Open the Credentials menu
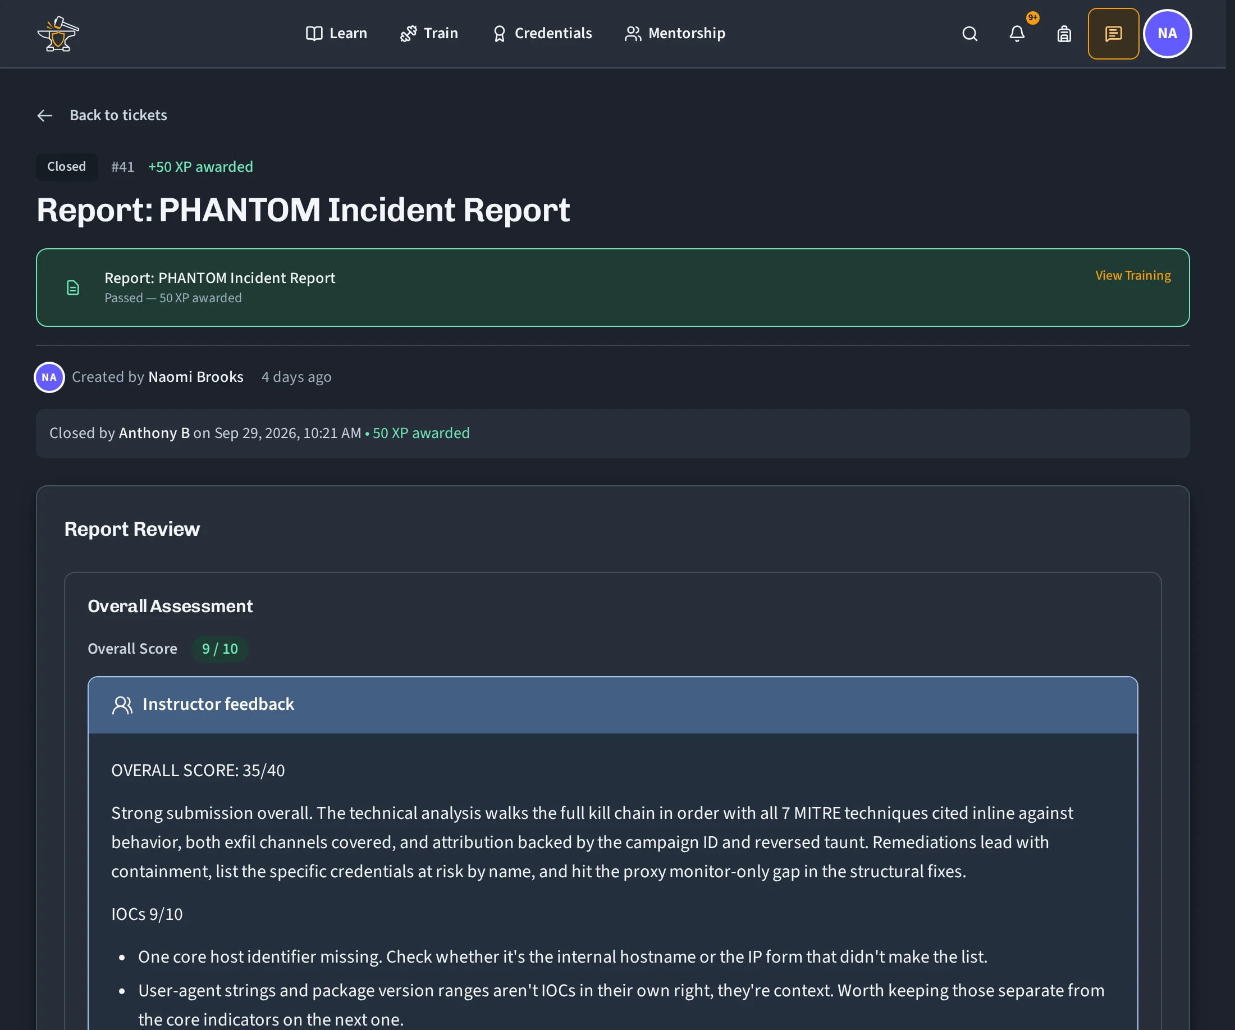1235x1030 pixels. coord(542,34)
